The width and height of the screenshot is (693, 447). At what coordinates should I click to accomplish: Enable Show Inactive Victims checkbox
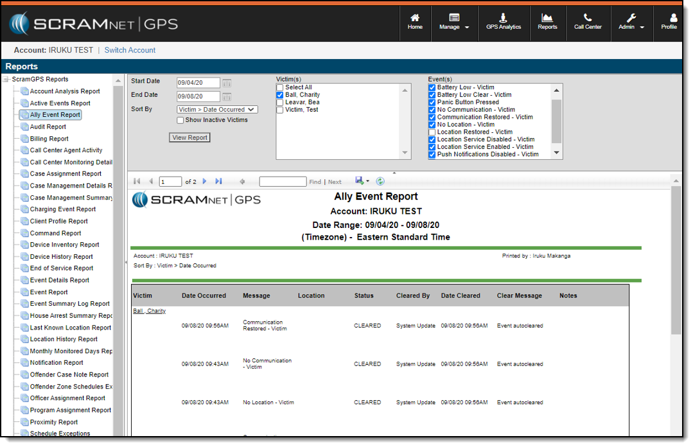[180, 120]
